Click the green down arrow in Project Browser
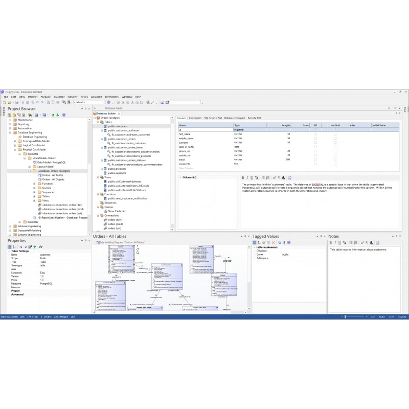409x409 pixels. (57, 115)
